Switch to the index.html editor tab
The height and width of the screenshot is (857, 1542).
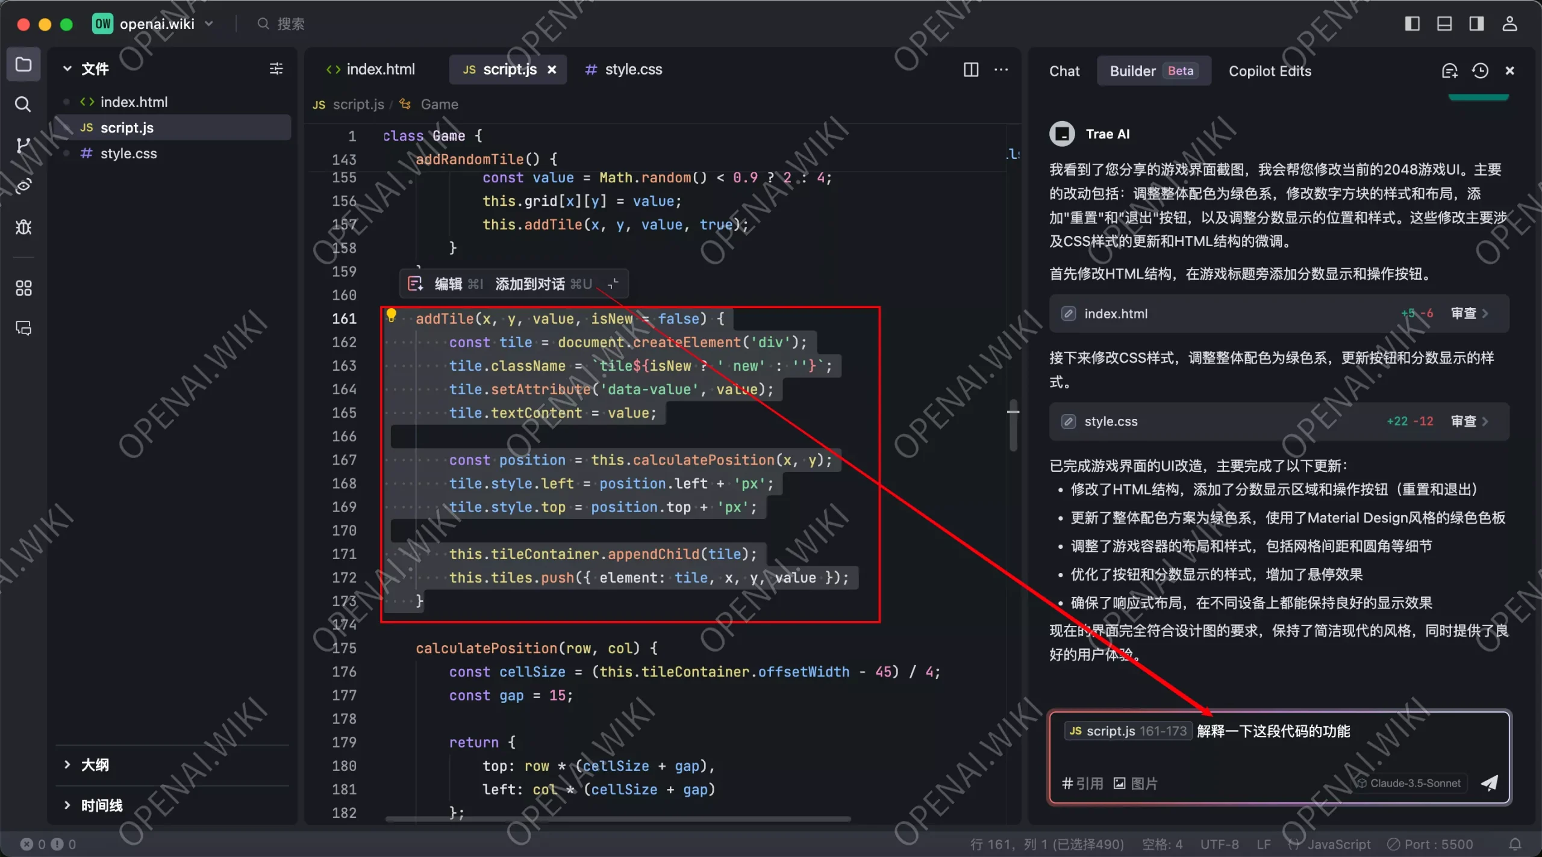pos(370,70)
